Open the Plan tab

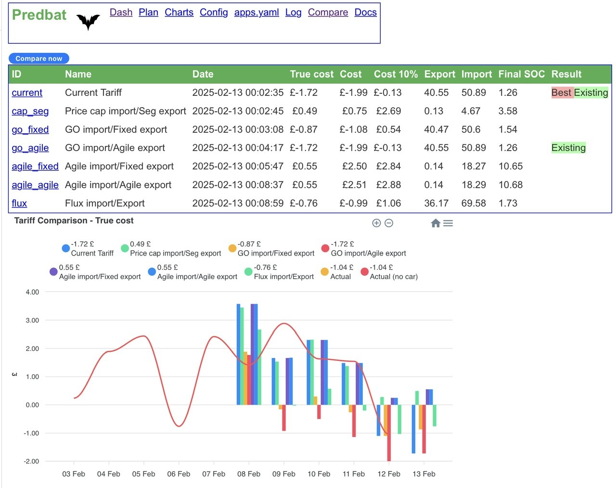click(x=148, y=12)
